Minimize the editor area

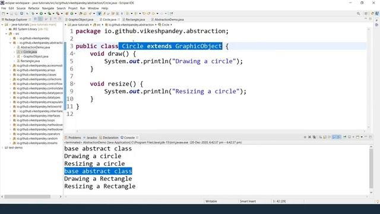click(x=366, y=19)
